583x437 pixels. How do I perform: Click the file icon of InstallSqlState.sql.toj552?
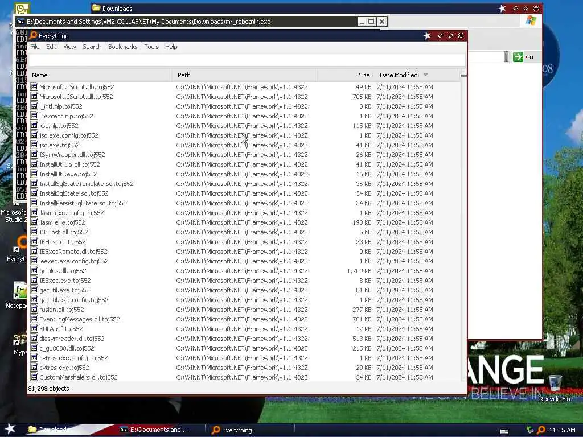pyautogui.click(x=34, y=193)
